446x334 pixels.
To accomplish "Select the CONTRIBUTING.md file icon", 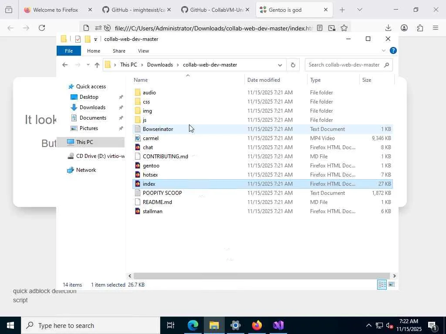I will pyautogui.click(x=138, y=156).
